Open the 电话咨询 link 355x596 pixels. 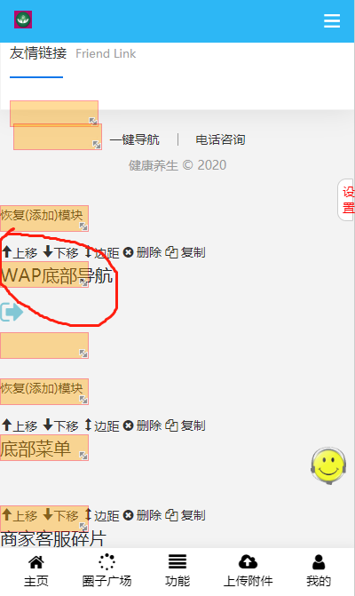(x=220, y=139)
